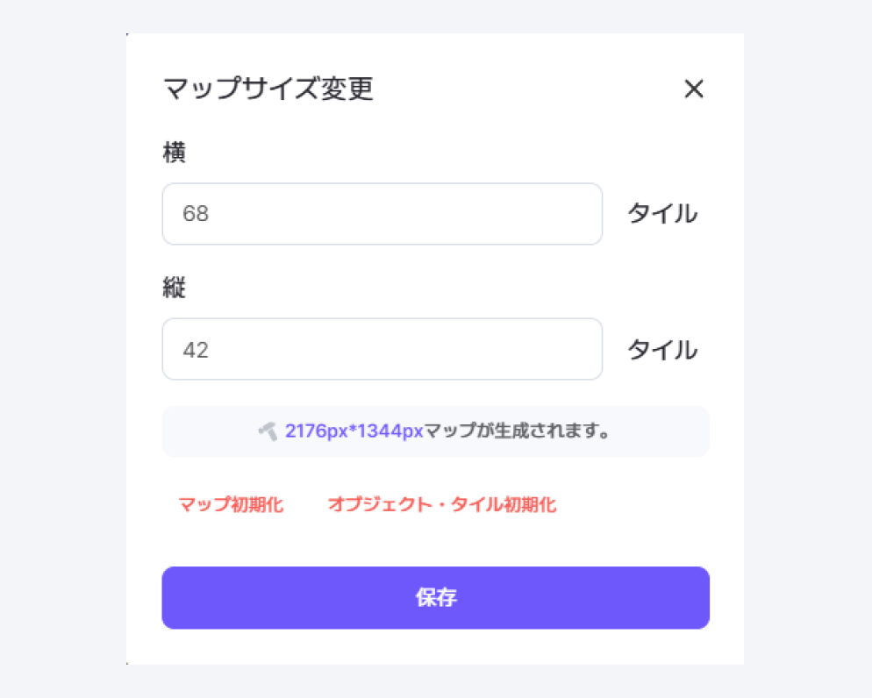Select the 68 value in width box
Image resolution: width=872 pixels, height=698 pixels.
point(196,214)
